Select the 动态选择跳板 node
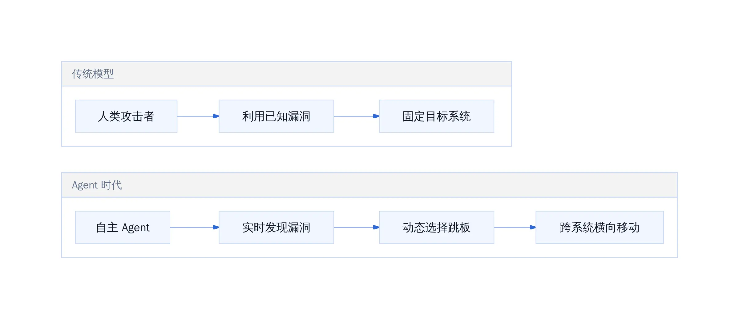Image resolution: width=739 pixels, height=319 pixels. [437, 227]
